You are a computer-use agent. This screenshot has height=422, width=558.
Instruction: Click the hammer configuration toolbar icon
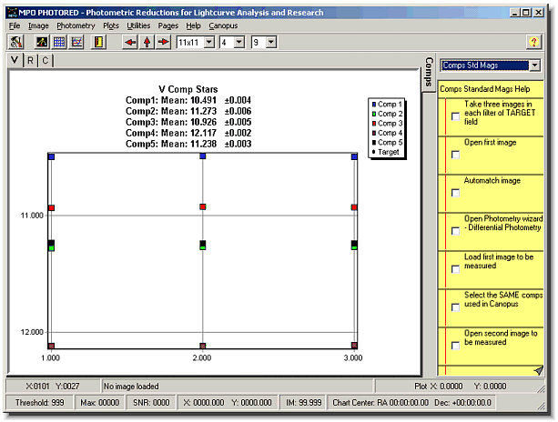click(15, 42)
